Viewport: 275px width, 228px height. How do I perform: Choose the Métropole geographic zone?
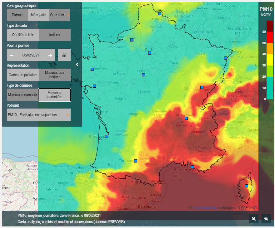tap(38, 15)
